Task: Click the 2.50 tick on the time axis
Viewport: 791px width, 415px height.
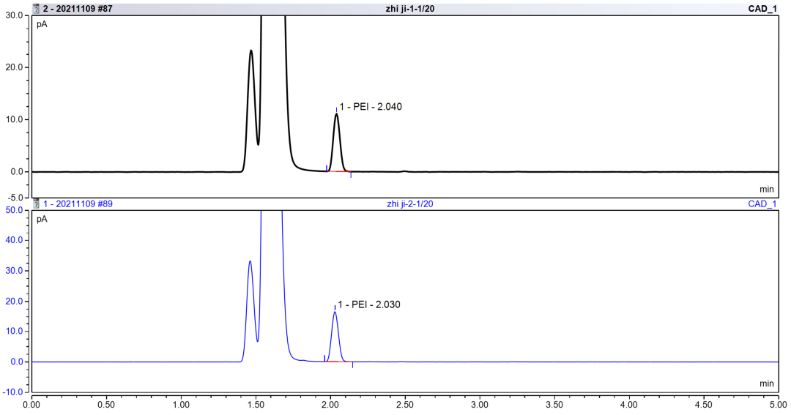Action: coord(405,403)
